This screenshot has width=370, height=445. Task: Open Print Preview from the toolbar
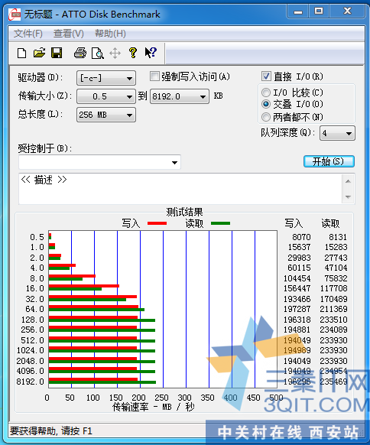[x=97, y=53]
